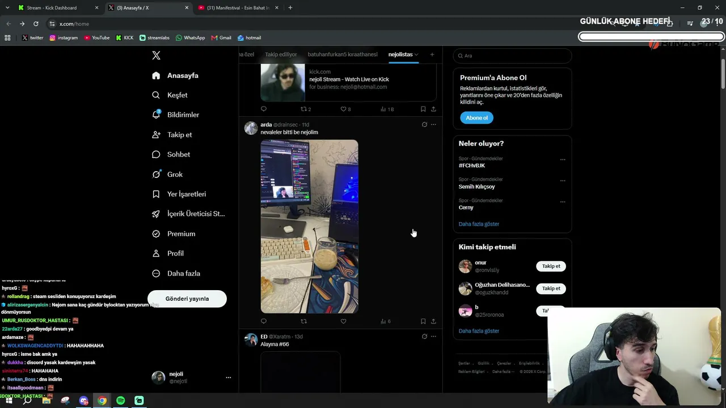The image size is (726, 408).
Task: Open Yer İşaretleri bookmarks
Action: click(179, 194)
